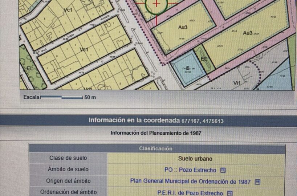
Task: Click the green EL area at left edge
Action: [30, 68]
